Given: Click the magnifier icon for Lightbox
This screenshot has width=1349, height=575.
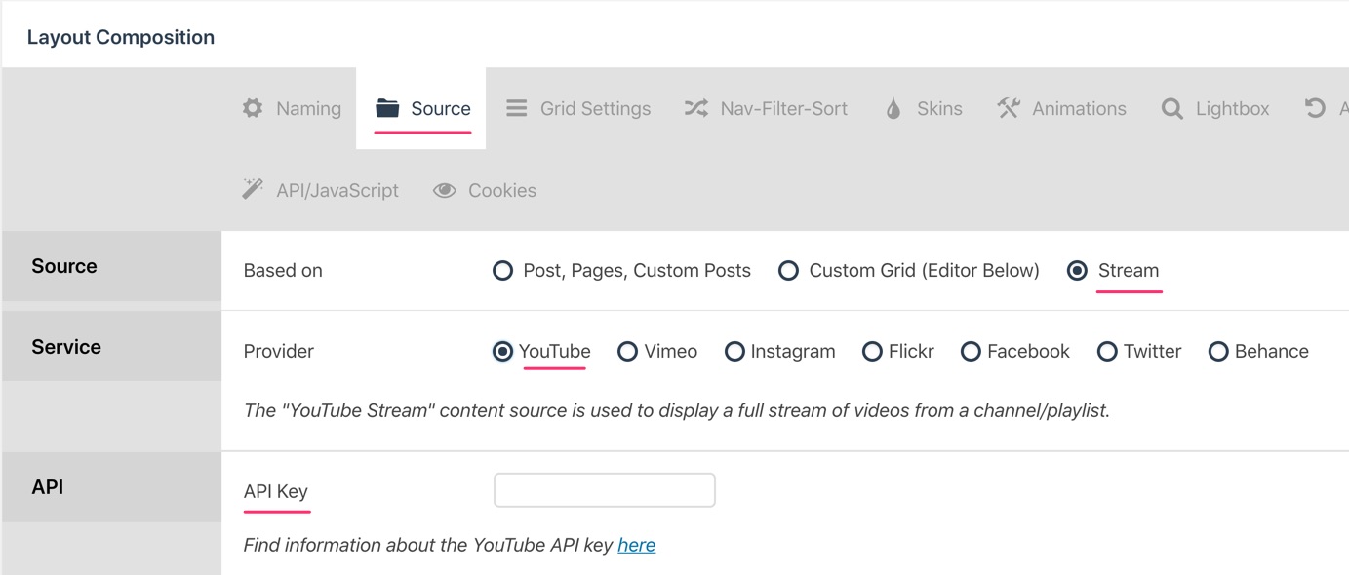Looking at the screenshot, I should click(1171, 108).
